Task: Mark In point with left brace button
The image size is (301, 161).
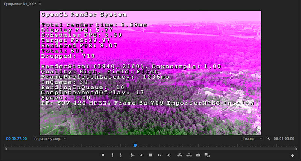Action: [x=112, y=155]
